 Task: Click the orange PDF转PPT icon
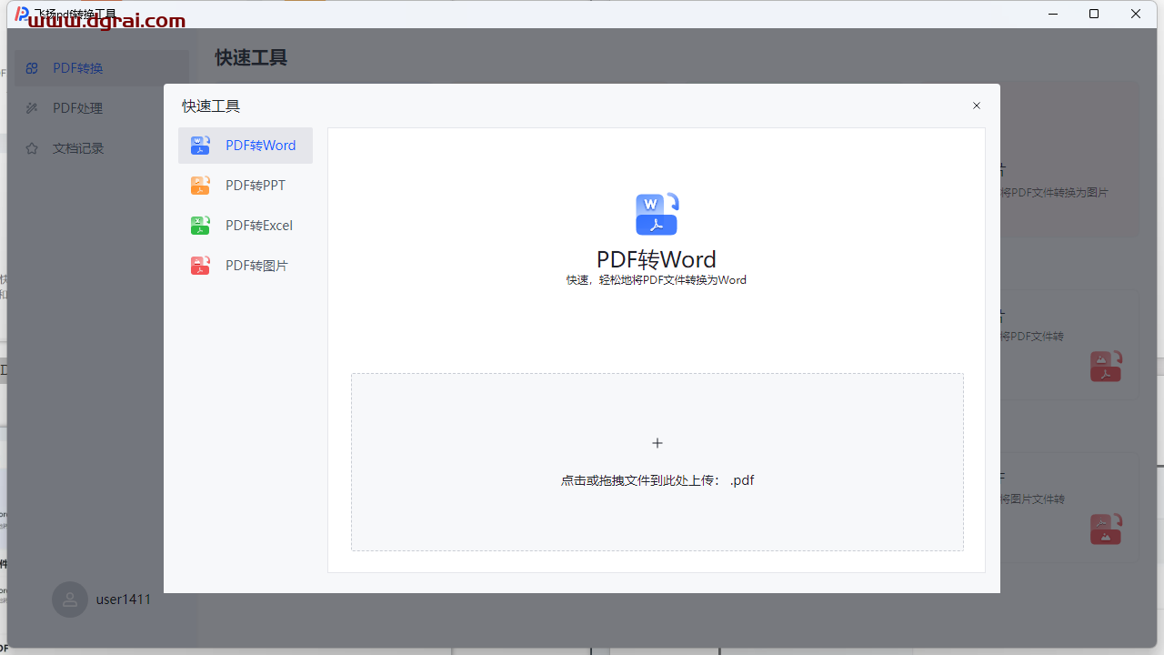(x=200, y=186)
